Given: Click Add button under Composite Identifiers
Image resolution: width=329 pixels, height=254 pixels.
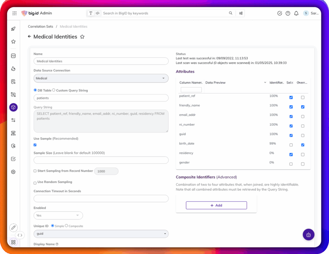Looking at the screenshot, I should pos(216,205).
